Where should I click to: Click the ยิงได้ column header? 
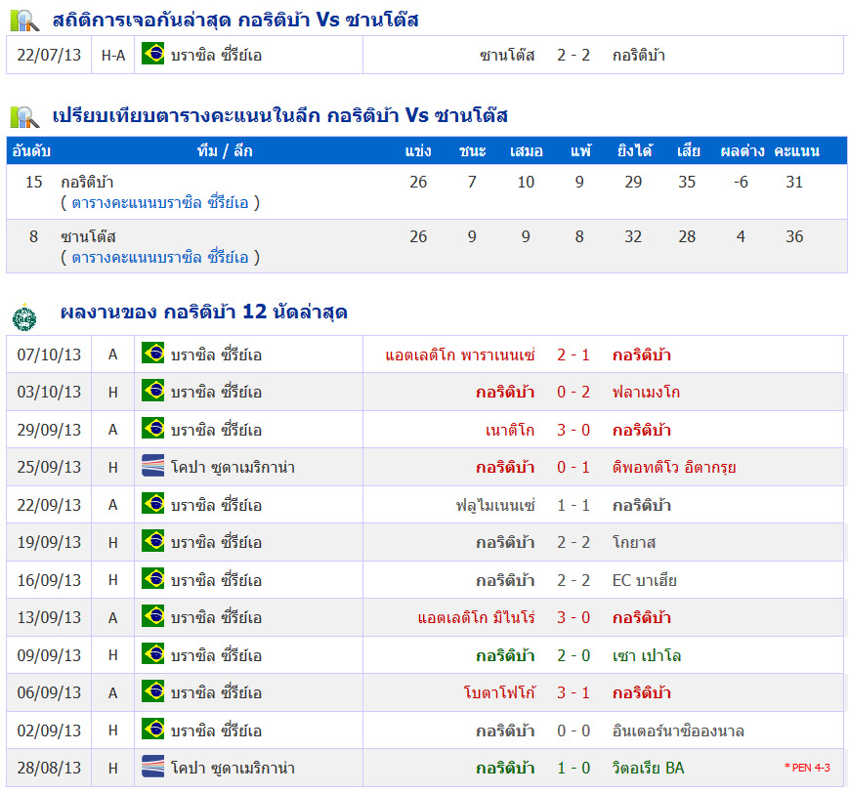coord(635,151)
